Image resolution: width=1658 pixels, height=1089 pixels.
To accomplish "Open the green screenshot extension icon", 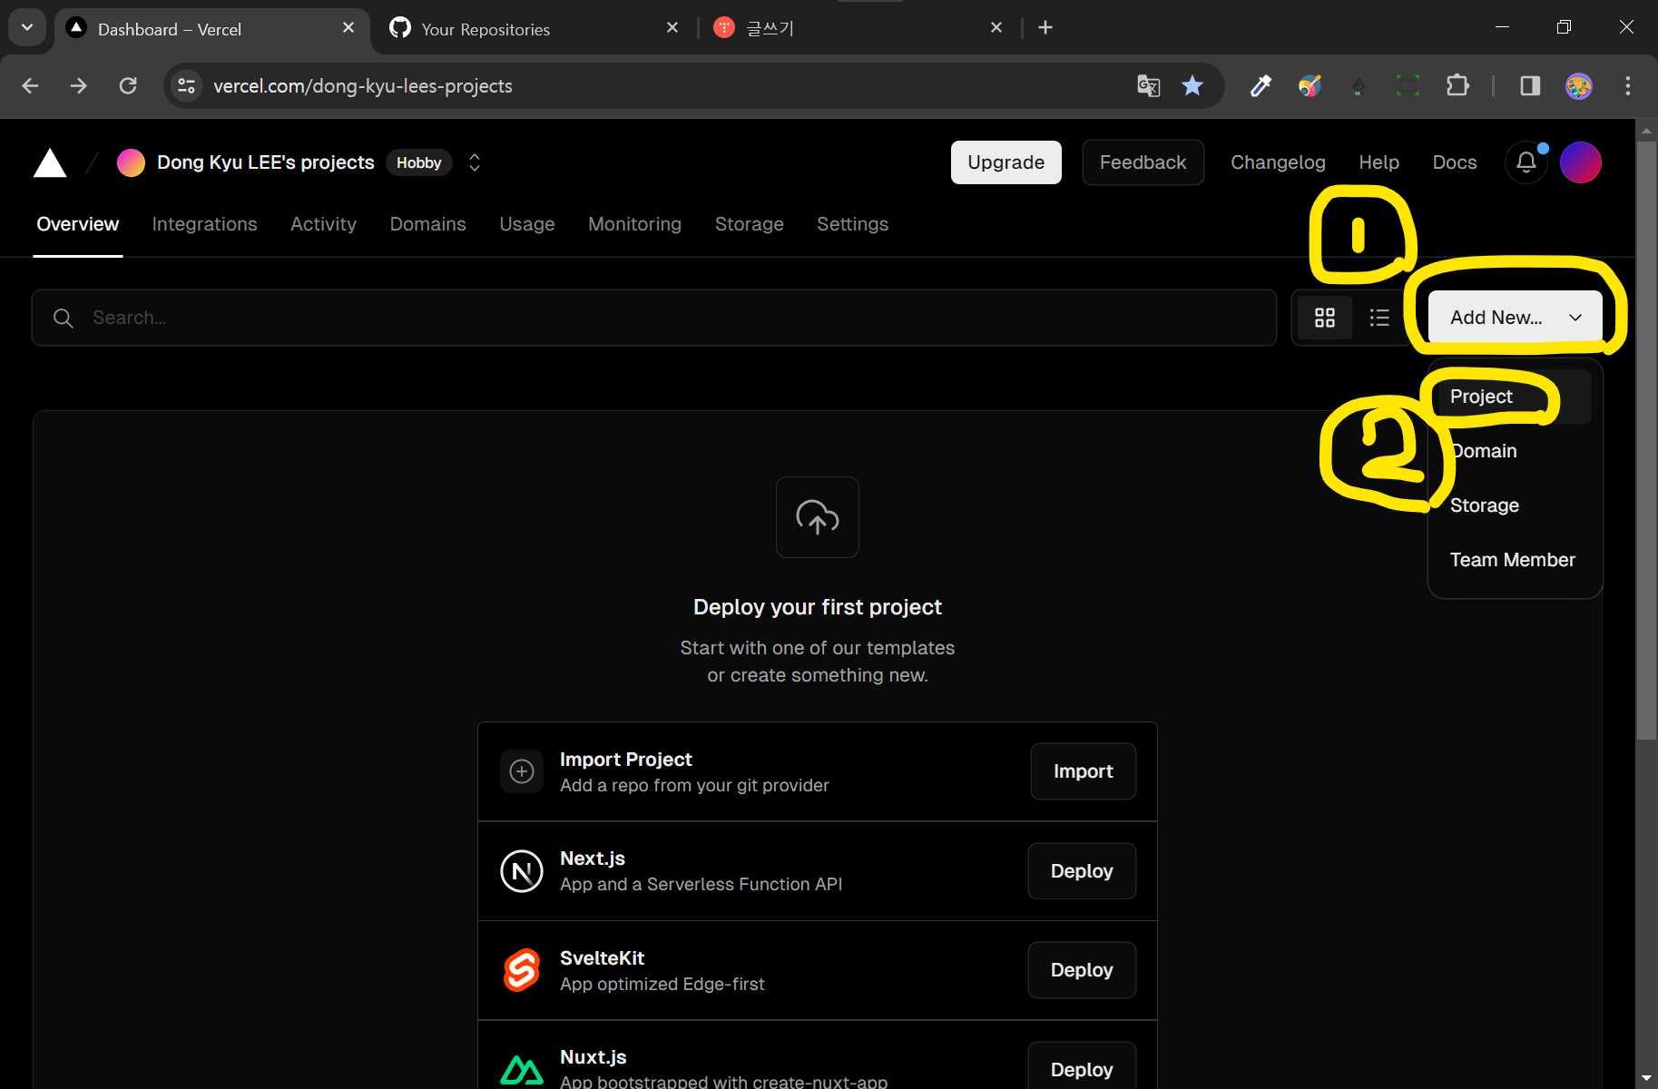I will [x=1408, y=85].
